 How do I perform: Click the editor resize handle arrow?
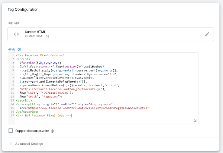[195, 120]
